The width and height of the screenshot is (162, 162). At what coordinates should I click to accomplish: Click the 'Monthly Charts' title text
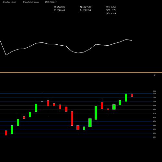(x=9, y=2)
